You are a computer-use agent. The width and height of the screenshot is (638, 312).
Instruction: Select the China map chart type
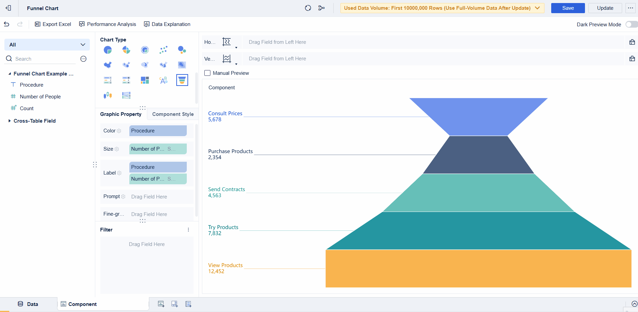[107, 65]
